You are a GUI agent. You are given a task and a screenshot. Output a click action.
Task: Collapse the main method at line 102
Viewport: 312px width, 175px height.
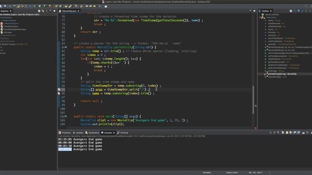[x=66, y=116]
